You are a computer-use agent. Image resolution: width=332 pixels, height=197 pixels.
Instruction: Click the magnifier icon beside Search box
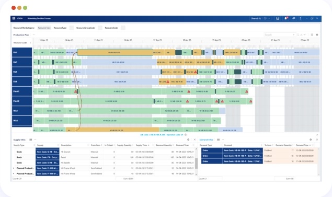pos(298,34)
